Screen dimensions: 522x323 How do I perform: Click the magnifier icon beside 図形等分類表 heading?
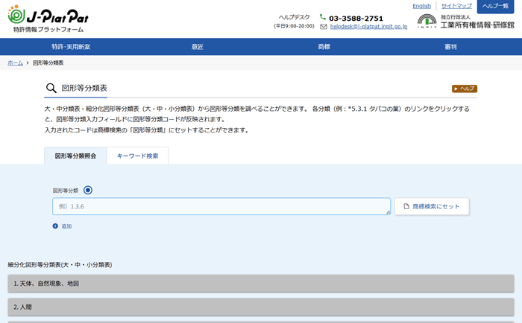click(x=51, y=88)
